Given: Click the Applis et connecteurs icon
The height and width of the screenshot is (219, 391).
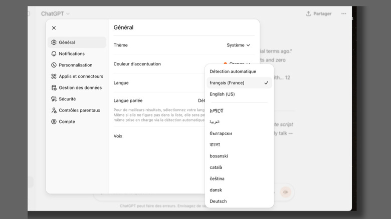Looking at the screenshot, I should [x=54, y=76].
